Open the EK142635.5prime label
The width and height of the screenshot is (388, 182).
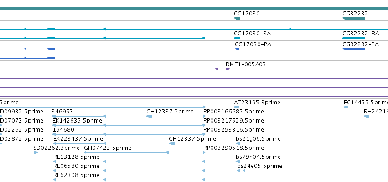(77, 121)
